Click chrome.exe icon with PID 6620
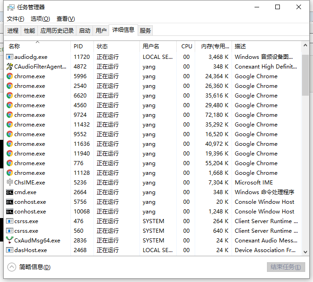This screenshot has width=313, height=282. tap(10, 96)
